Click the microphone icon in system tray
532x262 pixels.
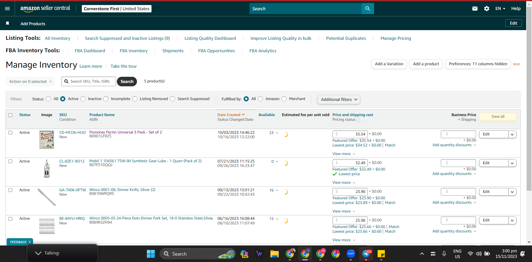(x=444, y=254)
